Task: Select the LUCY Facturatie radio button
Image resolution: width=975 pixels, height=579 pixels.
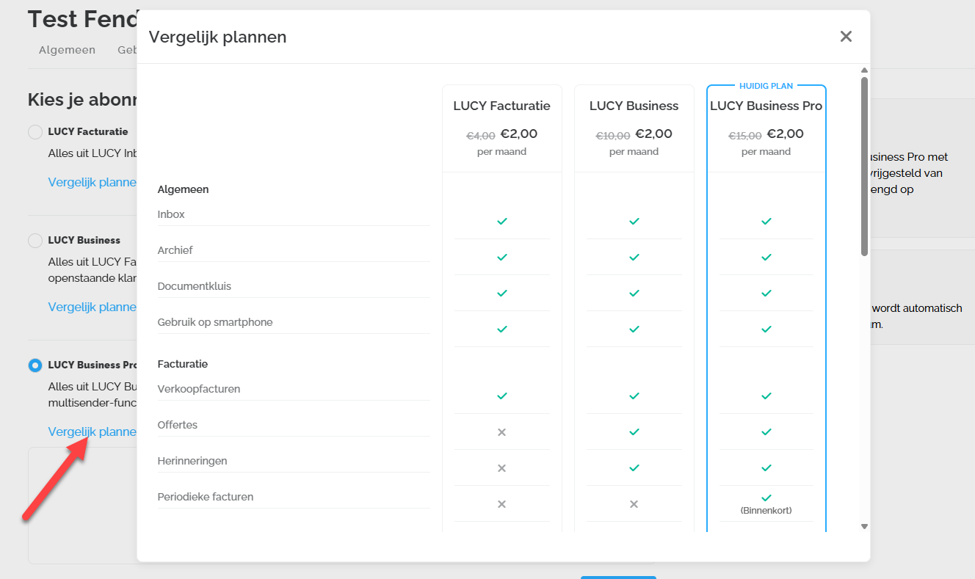Action: (x=35, y=132)
